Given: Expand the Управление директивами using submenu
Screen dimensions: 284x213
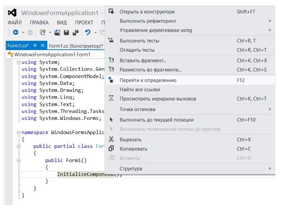Looking at the screenshot, I should point(270,30).
